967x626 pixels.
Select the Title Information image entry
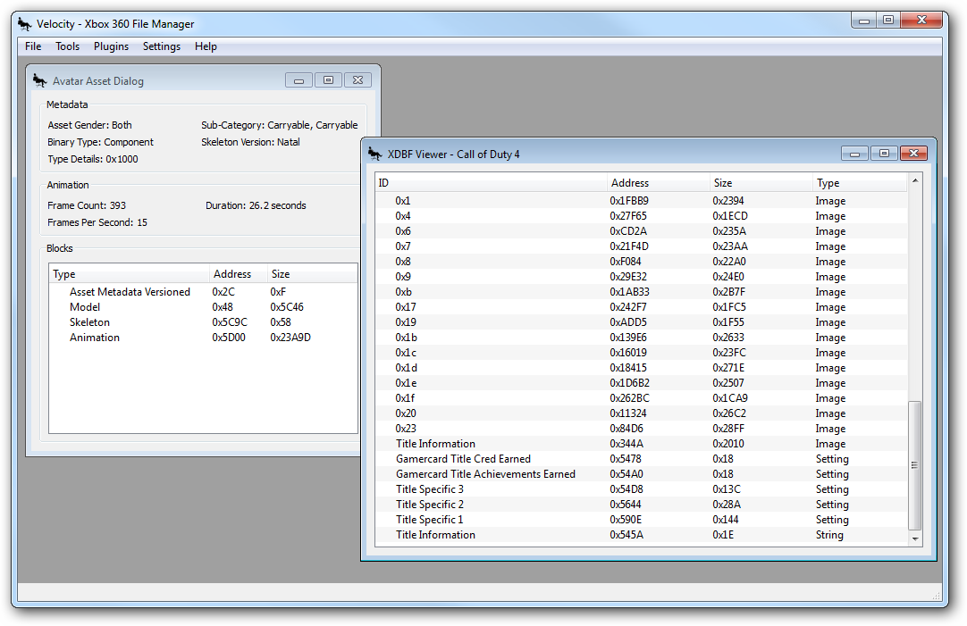tap(642, 444)
